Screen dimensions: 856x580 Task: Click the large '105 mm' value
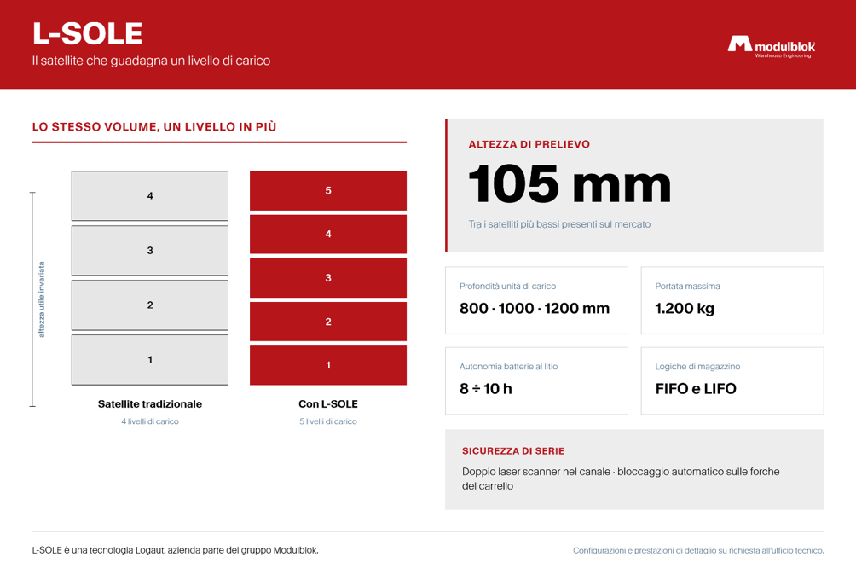pyautogui.click(x=570, y=184)
